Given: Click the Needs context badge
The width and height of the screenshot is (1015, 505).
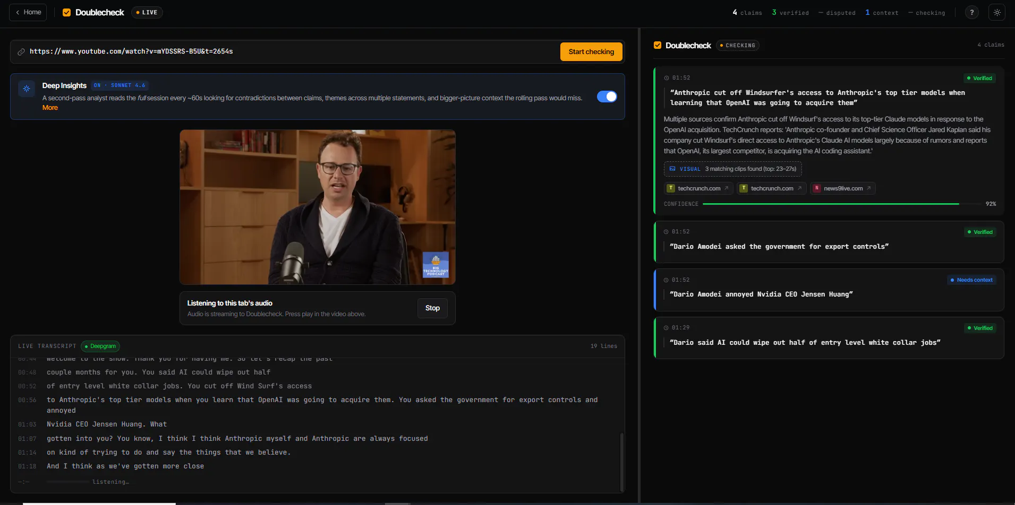Looking at the screenshot, I should click(971, 280).
